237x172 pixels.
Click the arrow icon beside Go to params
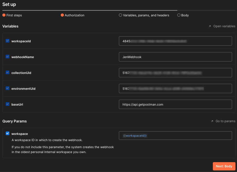coord(212,121)
